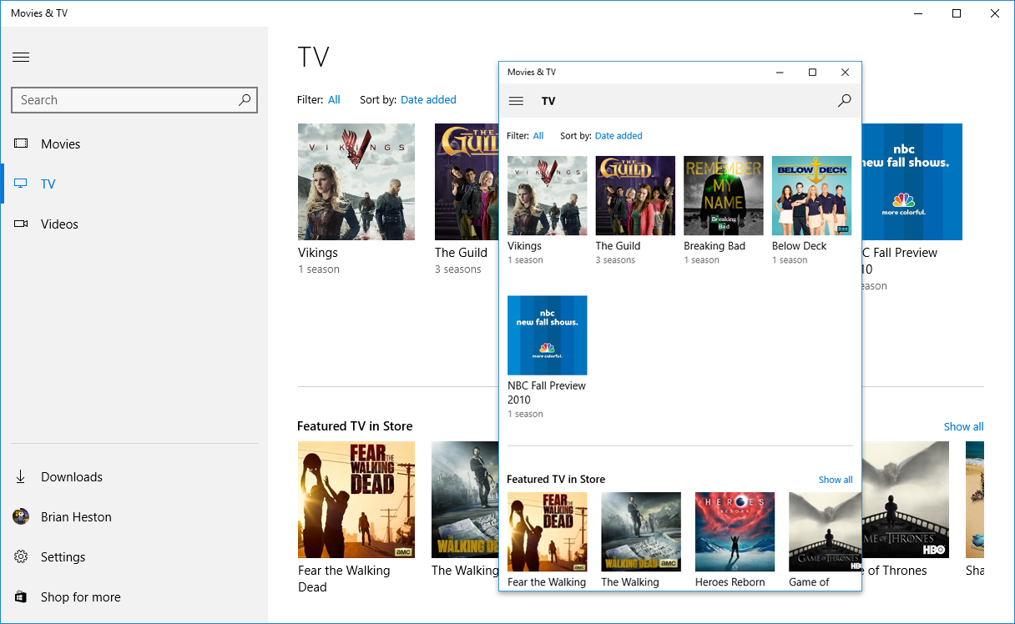
Task: Click the Movies film icon in sidebar
Action: (21, 143)
